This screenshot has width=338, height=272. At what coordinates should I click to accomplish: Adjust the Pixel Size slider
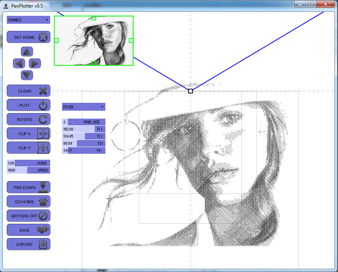pyautogui.click(x=84, y=122)
